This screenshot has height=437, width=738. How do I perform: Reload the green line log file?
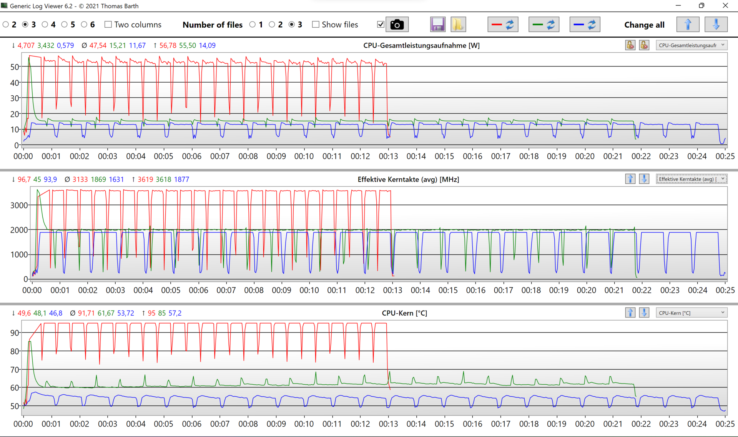[x=544, y=25]
